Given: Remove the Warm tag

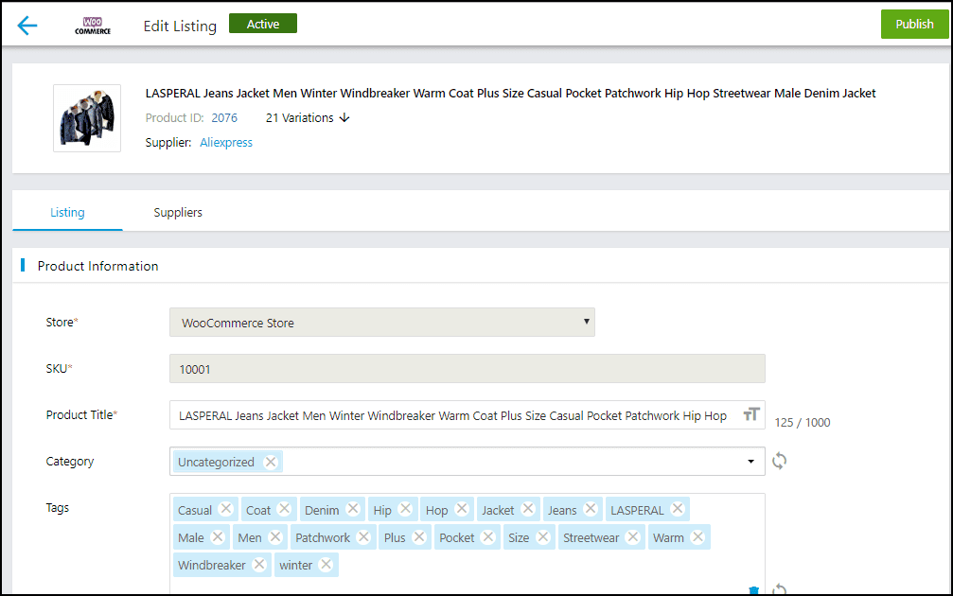Looking at the screenshot, I should point(697,536).
